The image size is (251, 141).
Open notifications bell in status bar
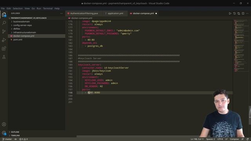click(247, 139)
